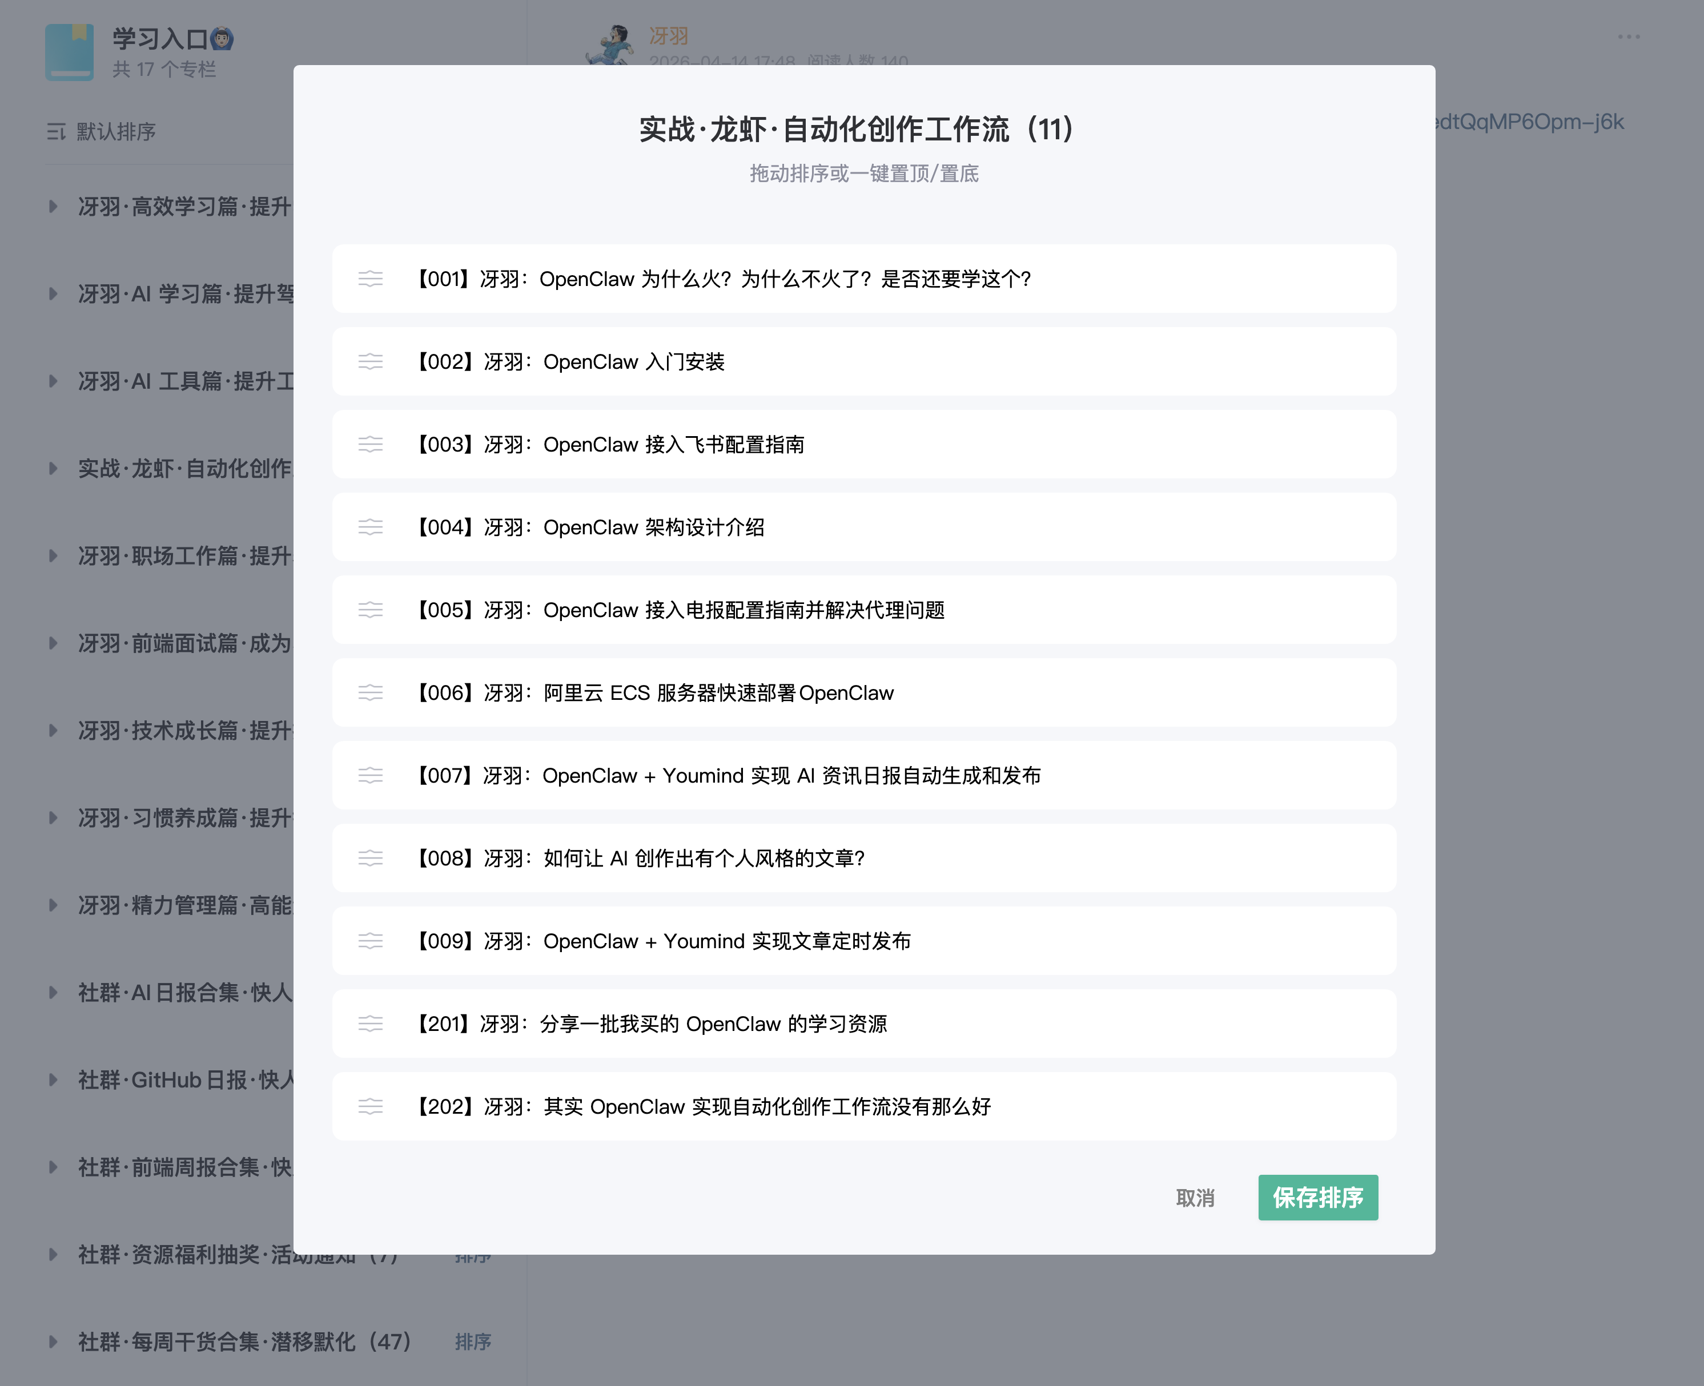Image resolution: width=1704 pixels, height=1386 pixels.
Task: Click 保存排序 to save the order
Action: point(1319,1198)
